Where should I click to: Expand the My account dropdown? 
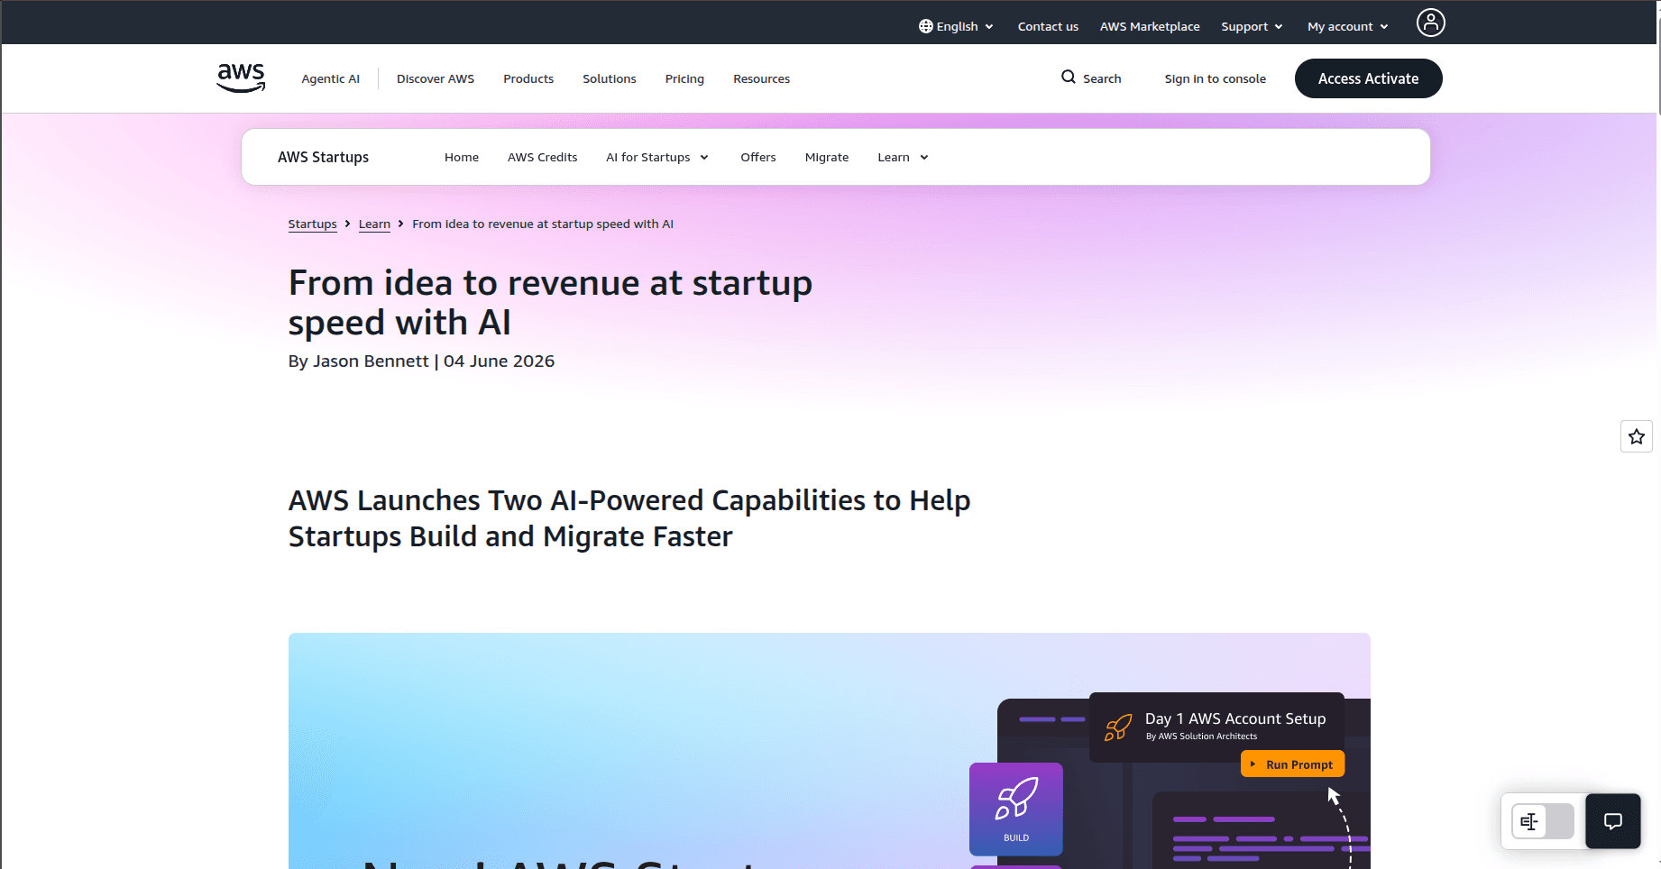(x=1347, y=26)
